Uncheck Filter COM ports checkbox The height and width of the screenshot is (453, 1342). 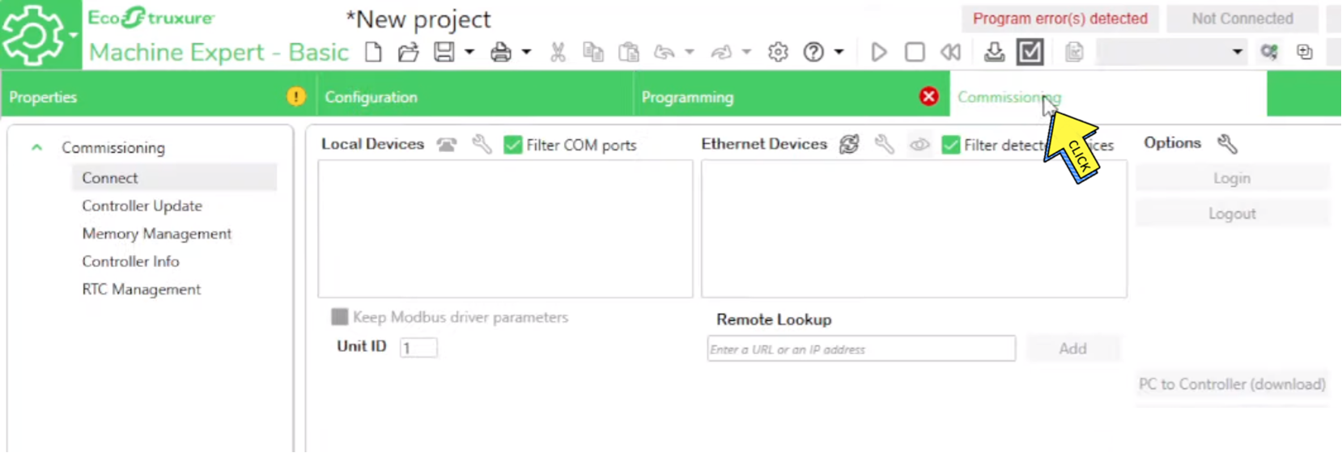point(512,145)
